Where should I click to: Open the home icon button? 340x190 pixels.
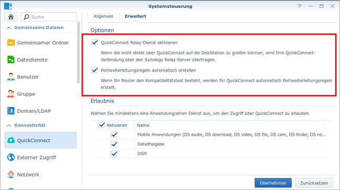pos(11,17)
